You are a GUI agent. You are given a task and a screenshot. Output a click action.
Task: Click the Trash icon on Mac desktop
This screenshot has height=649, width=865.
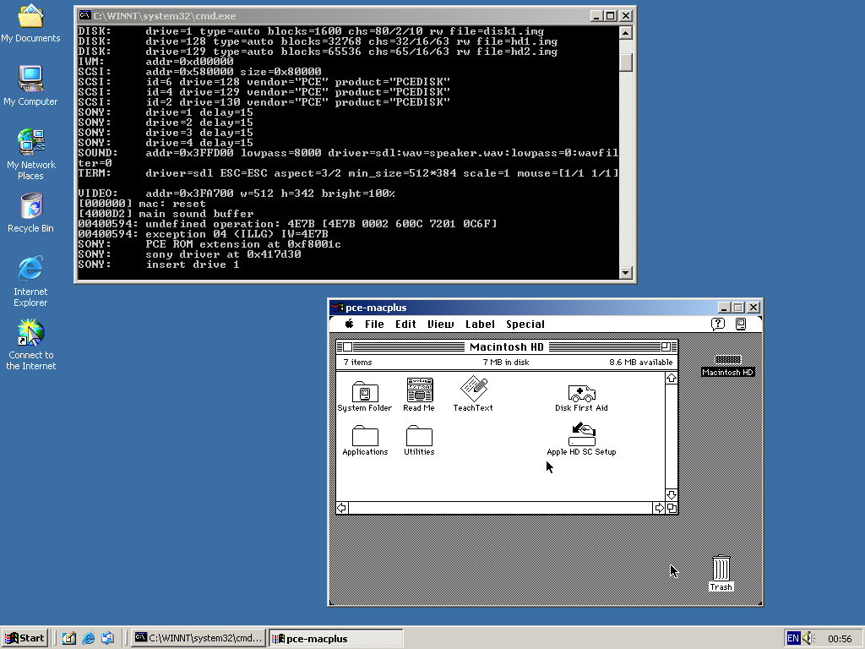click(x=721, y=569)
